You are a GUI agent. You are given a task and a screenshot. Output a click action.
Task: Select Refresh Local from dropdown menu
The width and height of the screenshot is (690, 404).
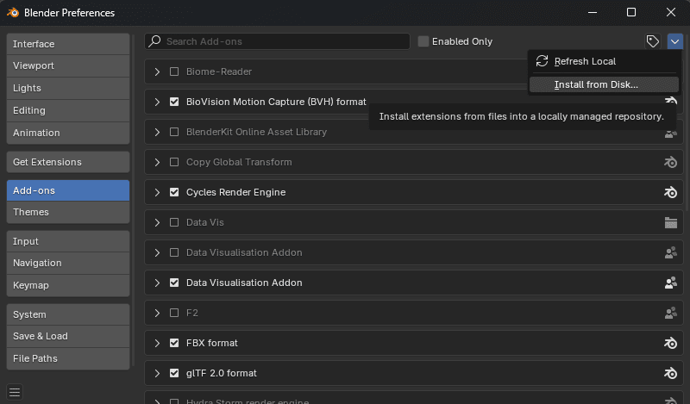pos(604,61)
